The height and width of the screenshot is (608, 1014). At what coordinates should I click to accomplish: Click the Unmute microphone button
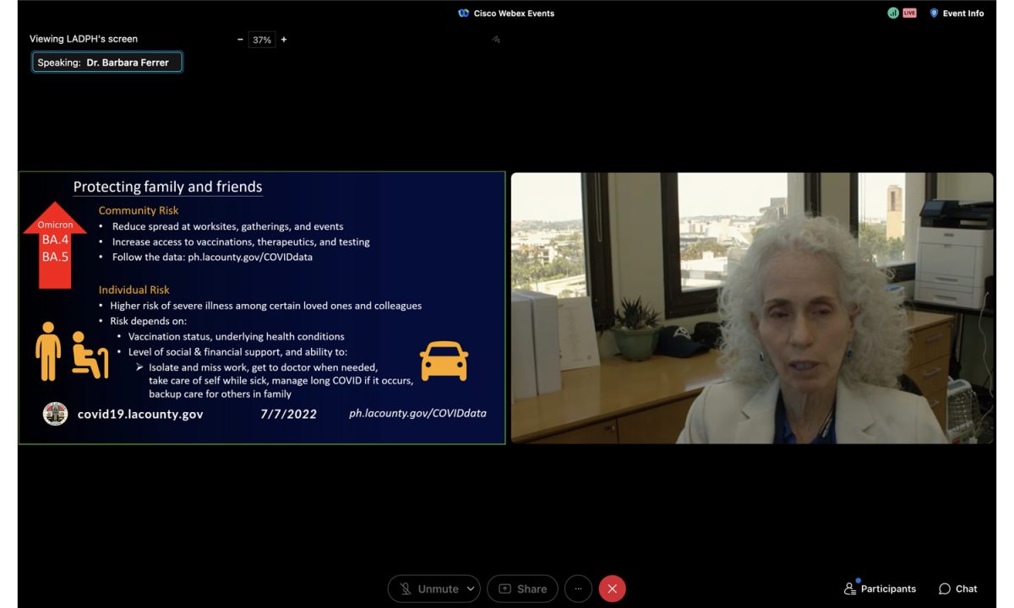(428, 589)
